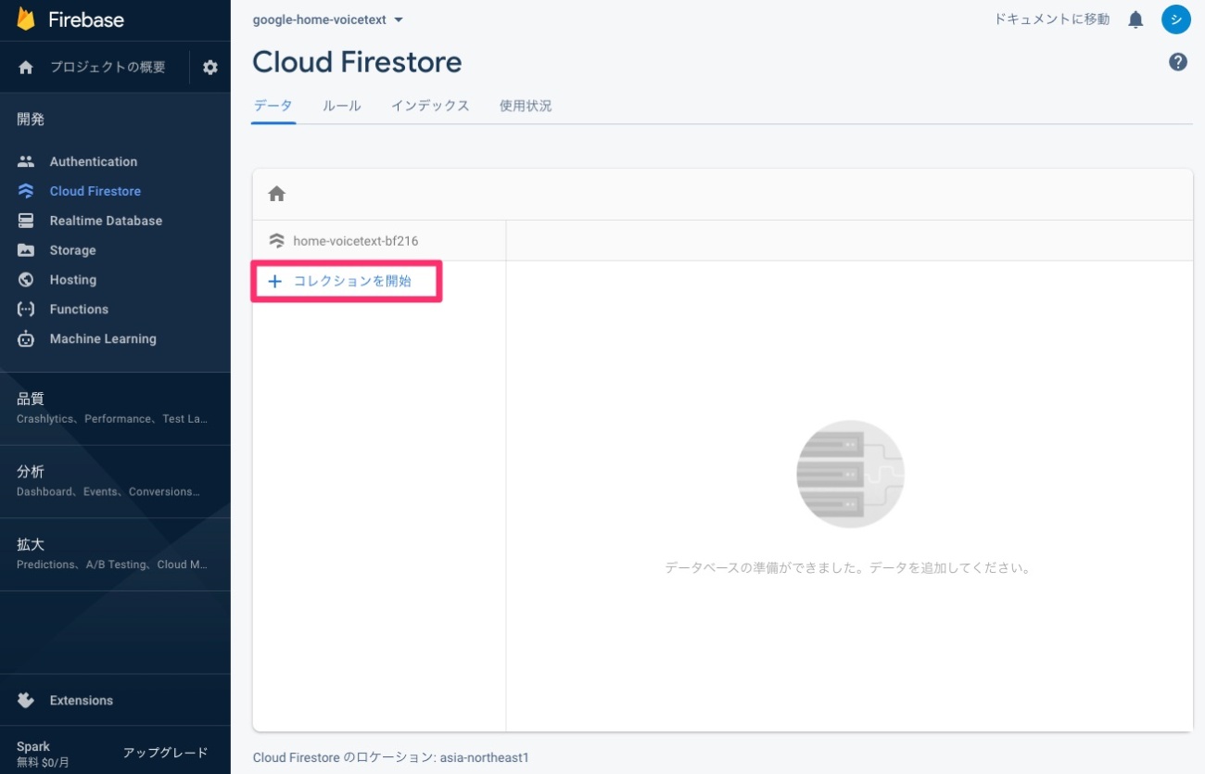Click the Firestore icon beside home-voicetext-bf216
1205x774 pixels.
[x=276, y=241]
